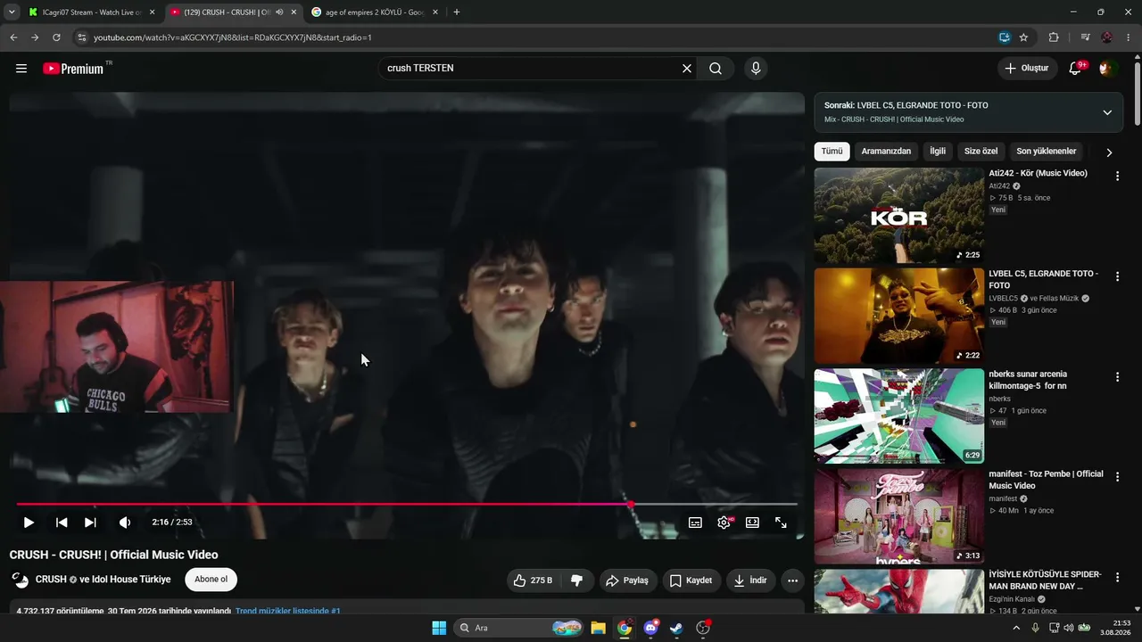Like the video with 275 B
The image size is (1142, 642).
pos(533,580)
